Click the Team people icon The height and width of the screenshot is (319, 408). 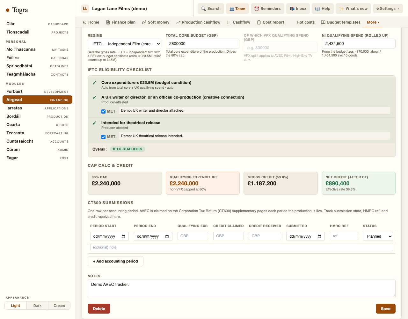pyautogui.click(x=232, y=9)
